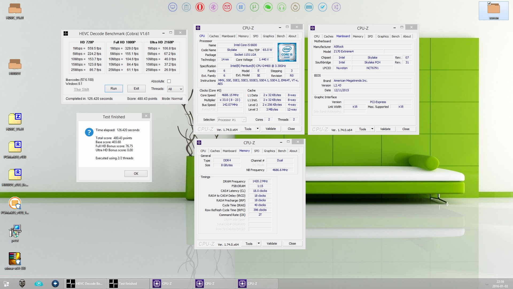Click Exit button in HEVC benchmark
The height and width of the screenshot is (289, 513).
(136, 89)
